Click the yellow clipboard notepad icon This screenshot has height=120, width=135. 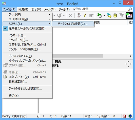[115, 16]
